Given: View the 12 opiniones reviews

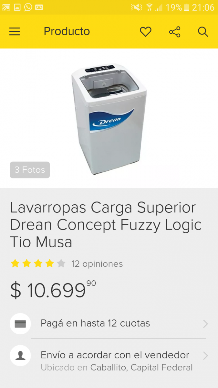Looking at the screenshot, I should [97, 264].
